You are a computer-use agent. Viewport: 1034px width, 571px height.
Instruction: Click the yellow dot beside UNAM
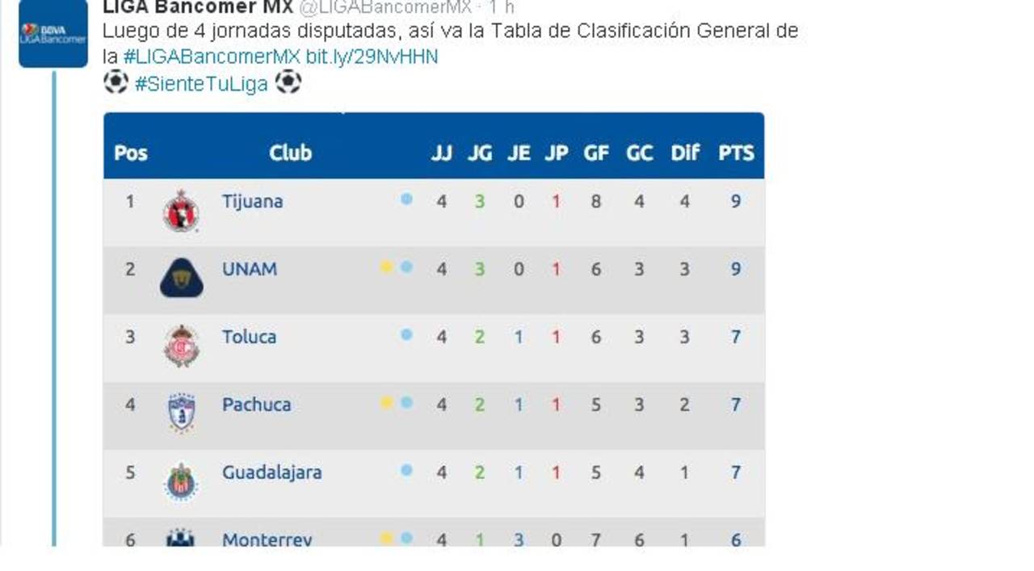[x=386, y=267]
